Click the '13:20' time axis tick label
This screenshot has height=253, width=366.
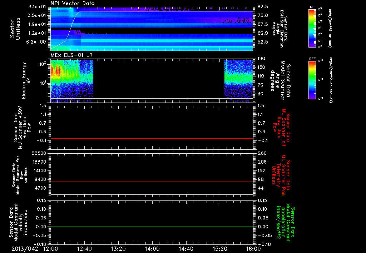tap(118, 249)
